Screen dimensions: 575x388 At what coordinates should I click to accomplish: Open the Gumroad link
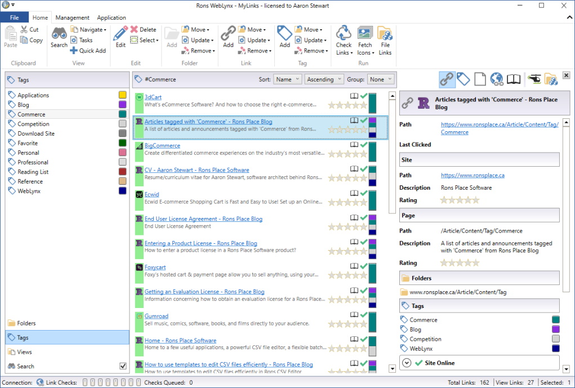click(x=156, y=316)
